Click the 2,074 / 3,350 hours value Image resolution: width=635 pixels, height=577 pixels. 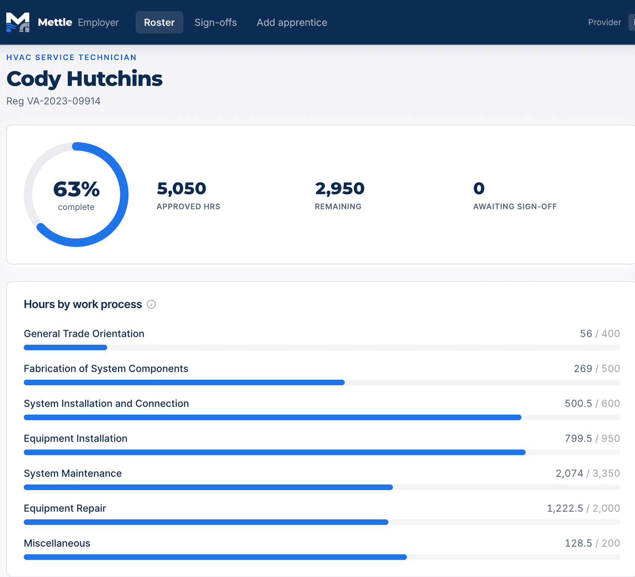point(588,473)
